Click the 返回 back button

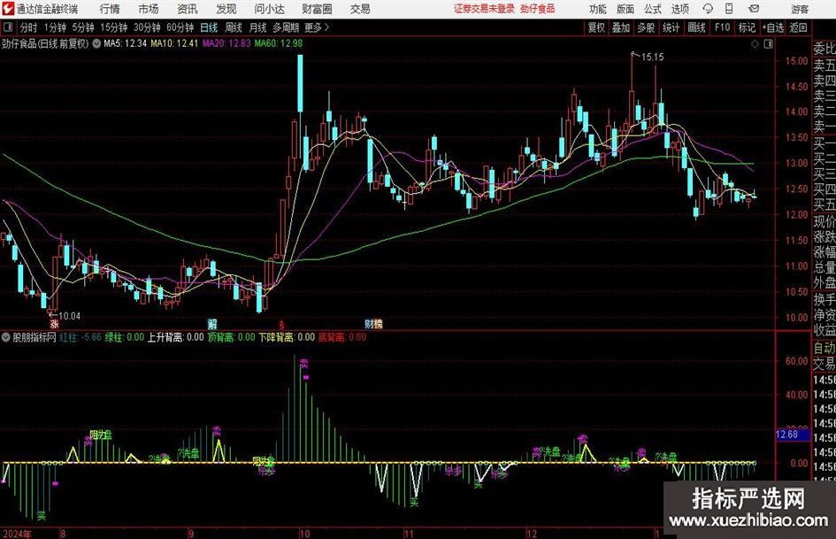(798, 27)
